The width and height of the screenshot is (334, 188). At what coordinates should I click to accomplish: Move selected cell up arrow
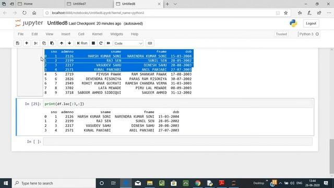click(x=62, y=43)
